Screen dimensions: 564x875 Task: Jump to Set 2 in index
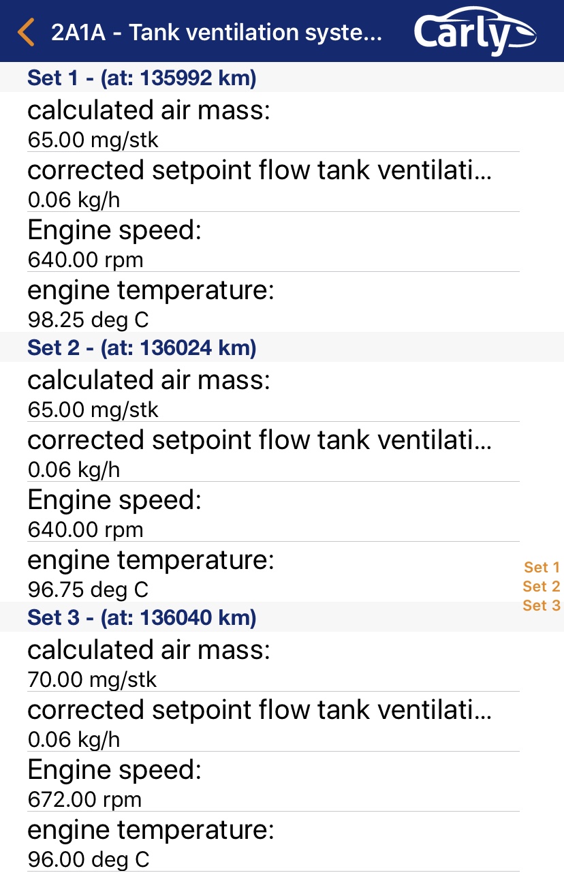pos(542,586)
